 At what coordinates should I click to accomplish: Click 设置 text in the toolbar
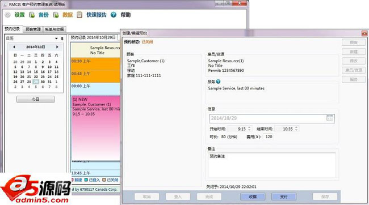(19, 15)
